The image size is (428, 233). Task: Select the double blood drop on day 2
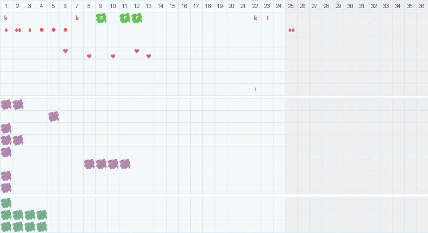[18, 30]
